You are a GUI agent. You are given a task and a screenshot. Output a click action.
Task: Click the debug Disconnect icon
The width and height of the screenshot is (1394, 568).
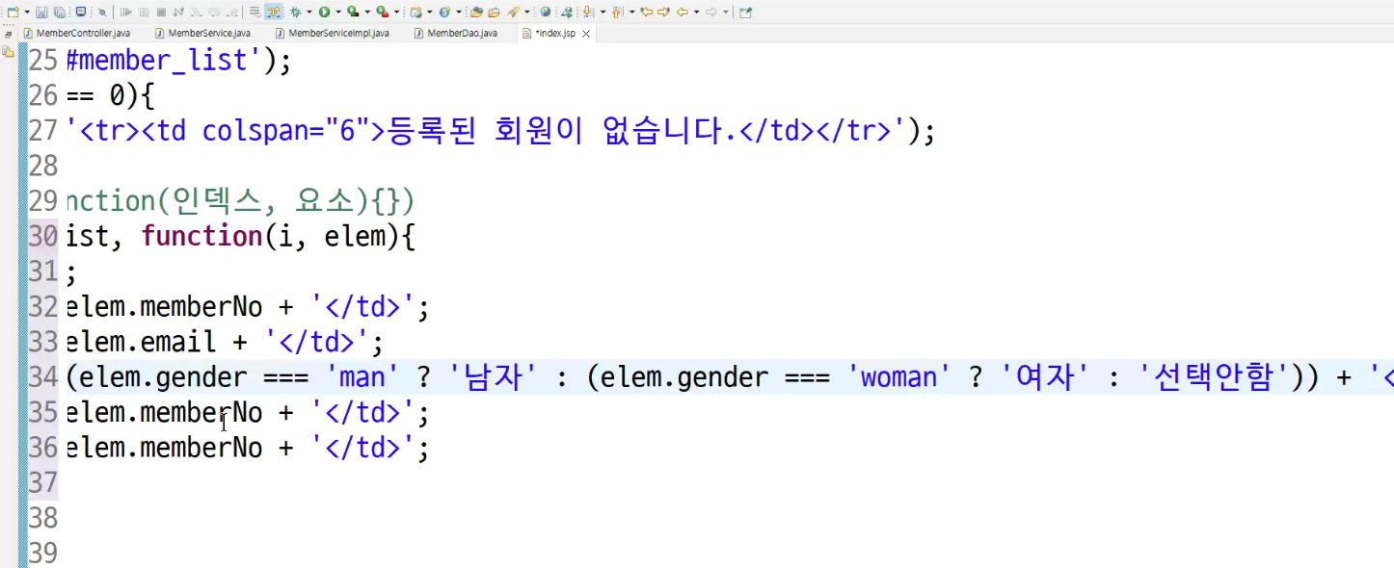[178, 13]
